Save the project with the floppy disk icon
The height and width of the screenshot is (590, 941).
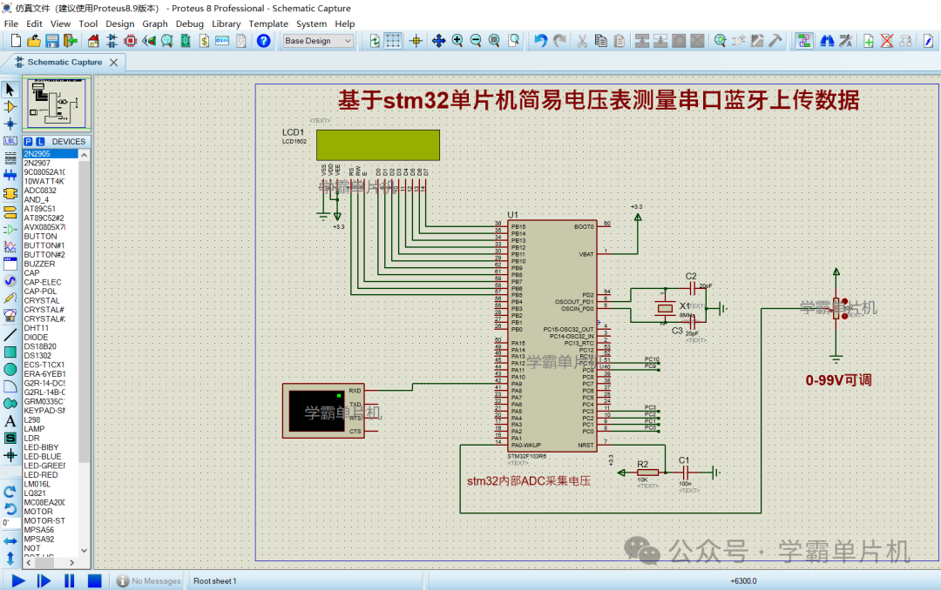pos(52,41)
